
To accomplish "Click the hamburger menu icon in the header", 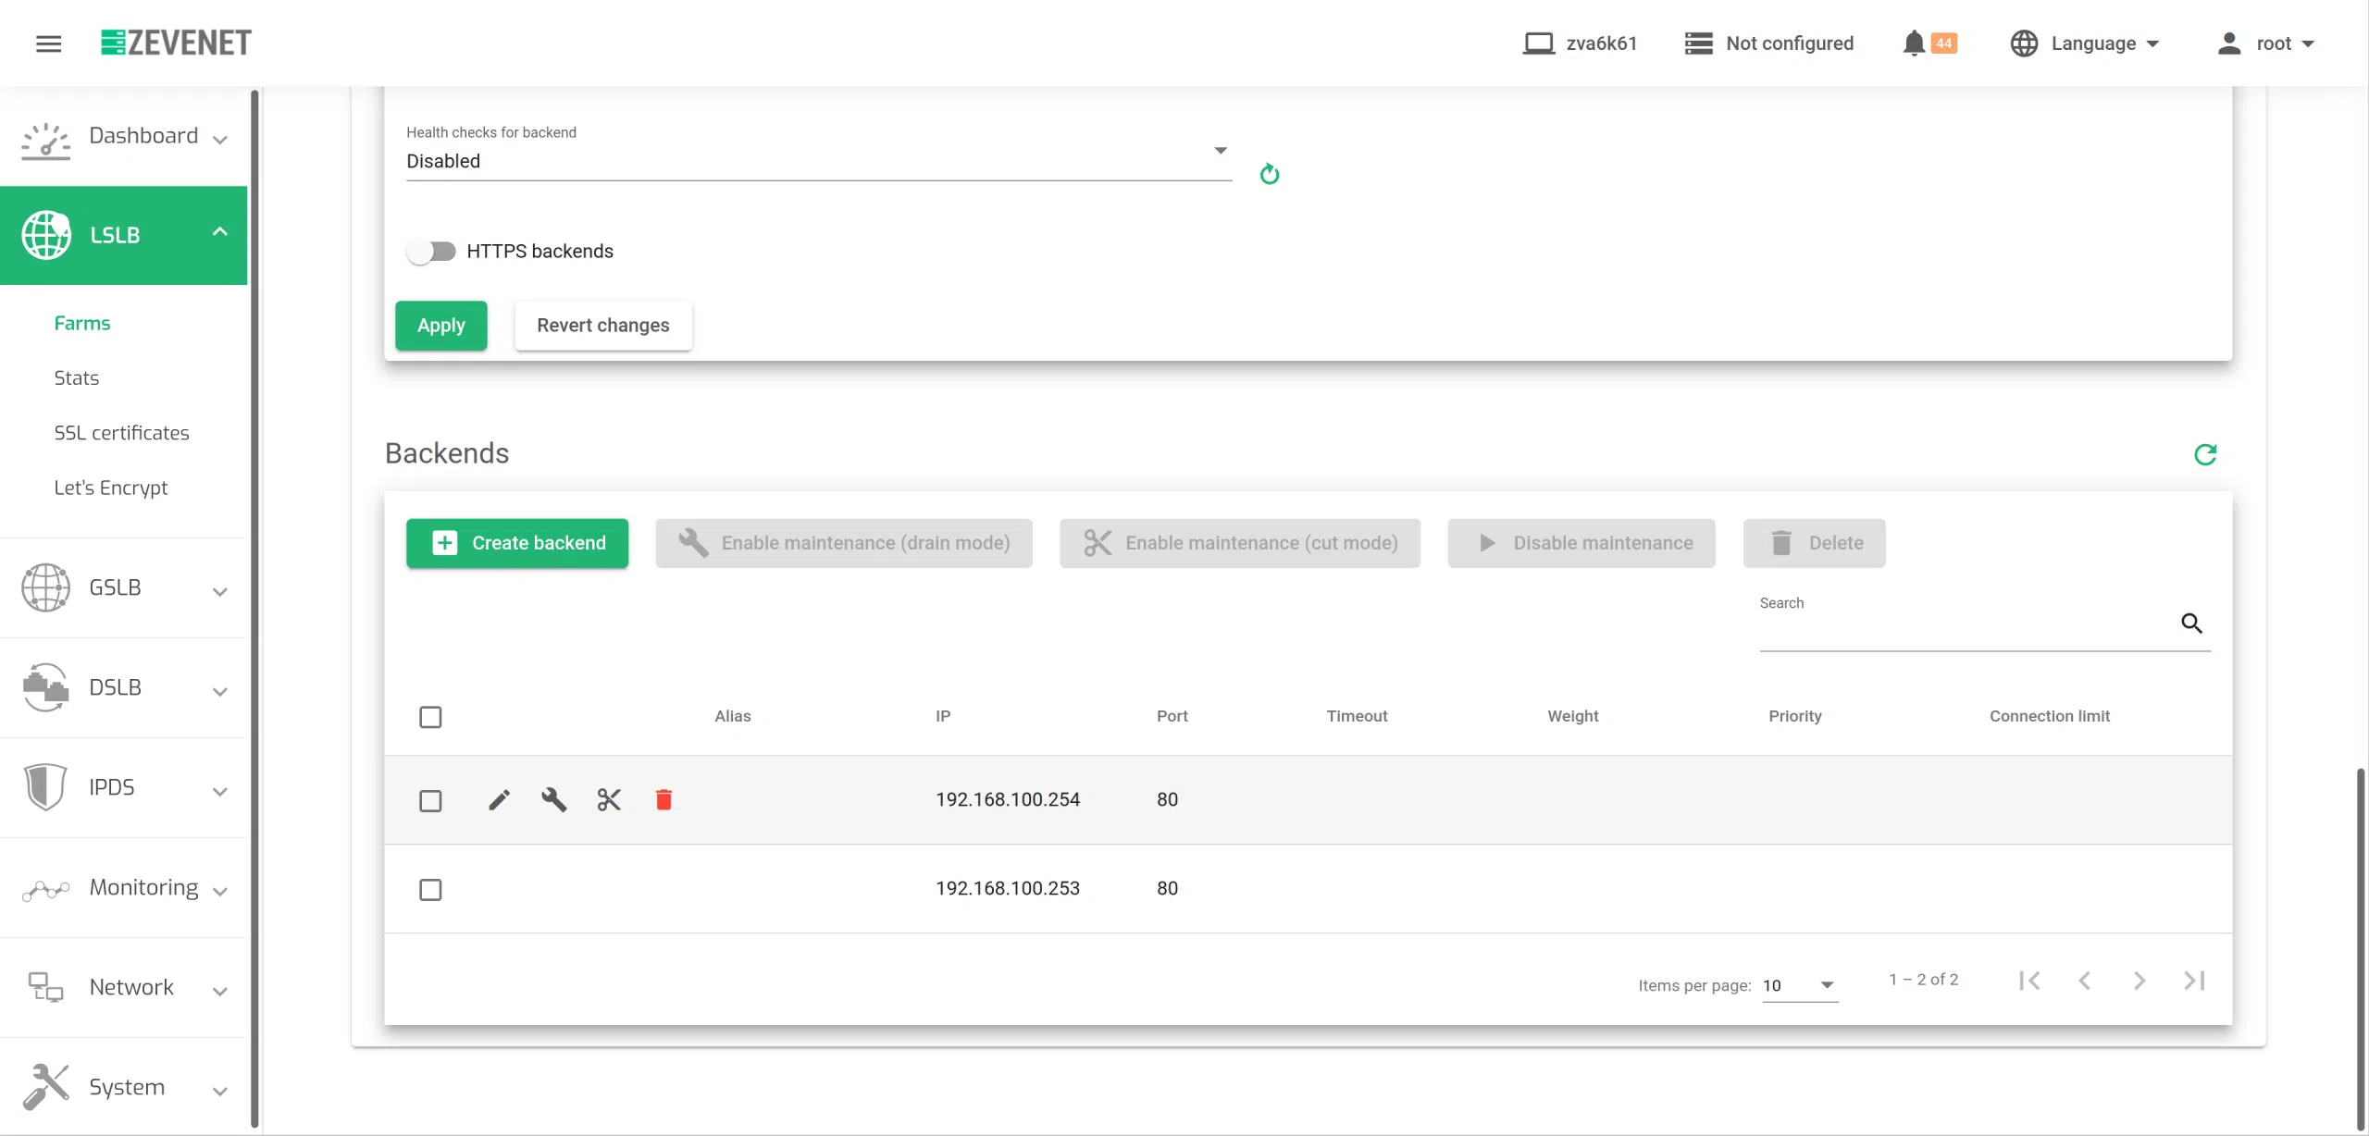I will point(49,43).
